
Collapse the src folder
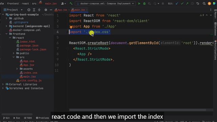coord(14,57)
